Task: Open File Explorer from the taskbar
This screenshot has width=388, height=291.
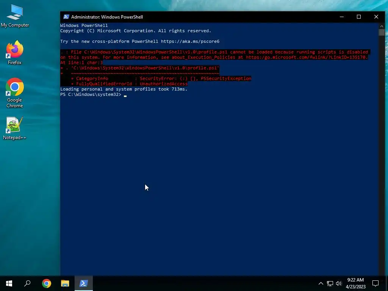Action: (65, 283)
